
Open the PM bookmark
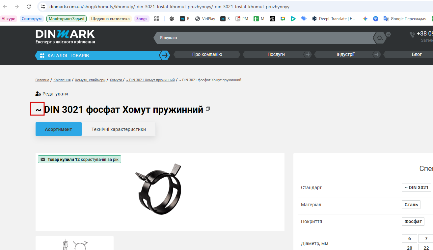tap(242, 19)
